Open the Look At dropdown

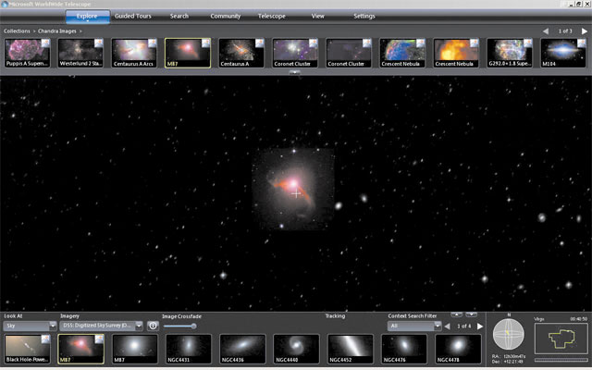tap(30, 326)
